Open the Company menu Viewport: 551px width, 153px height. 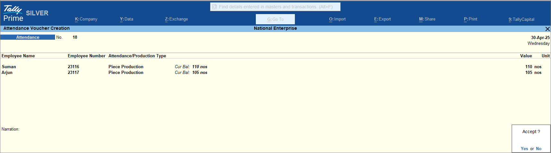86,19
